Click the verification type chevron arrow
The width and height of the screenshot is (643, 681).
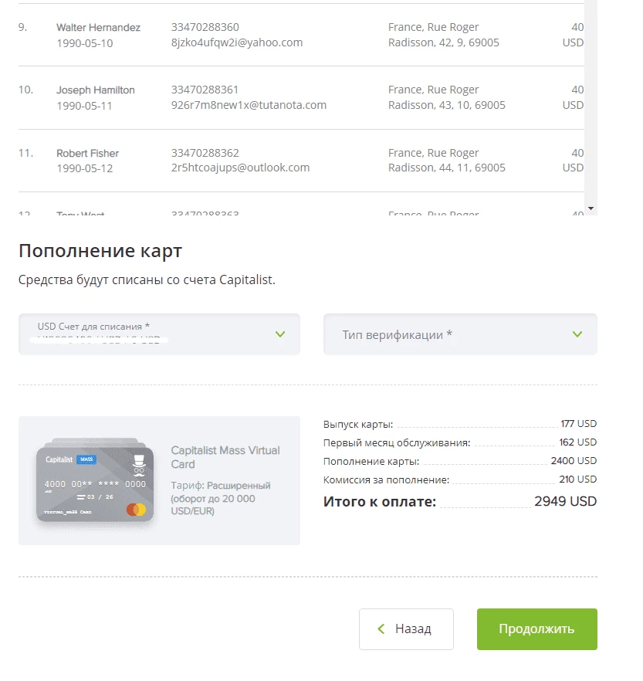click(577, 334)
